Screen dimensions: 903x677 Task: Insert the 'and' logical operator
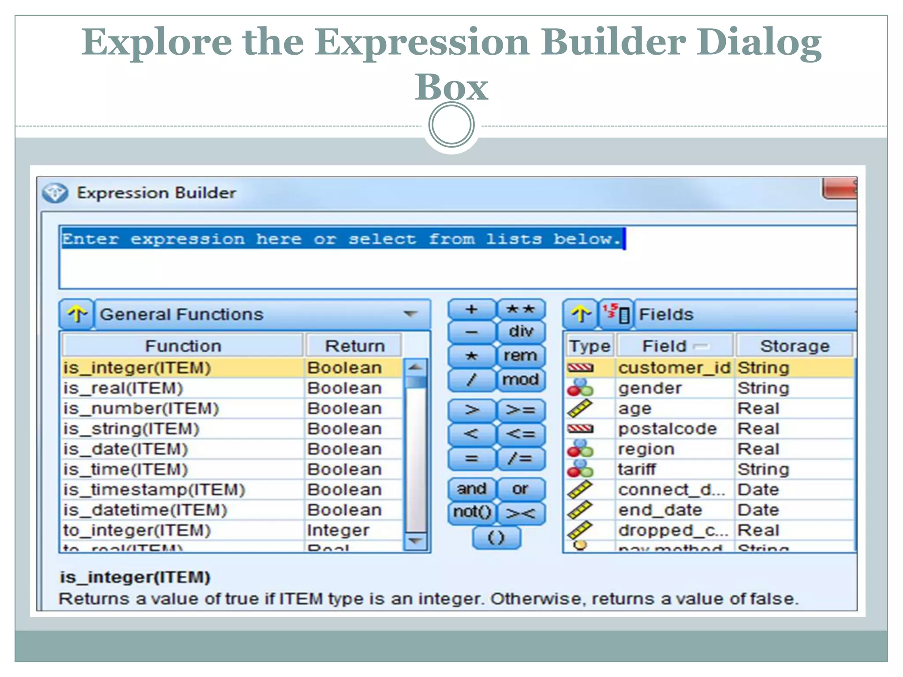click(471, 489)
